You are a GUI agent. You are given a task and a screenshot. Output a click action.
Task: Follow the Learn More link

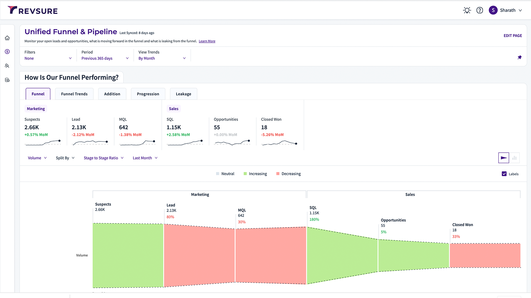click(207, 41)
